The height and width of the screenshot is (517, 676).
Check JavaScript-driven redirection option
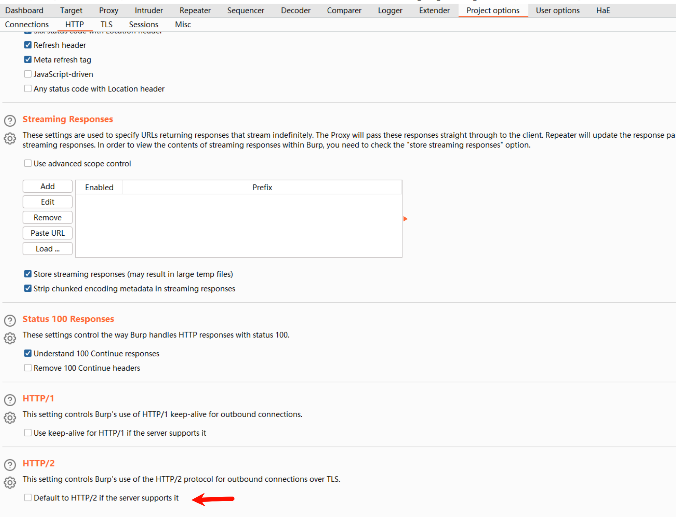click(x=28, y=74)
